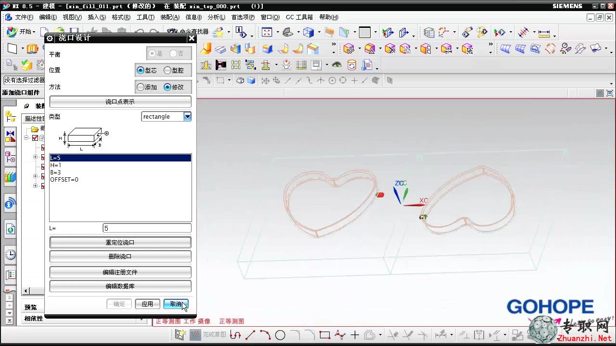Open Assembly Navigator sidebar tab icon
The height and width of the screenshot is (346, 616).
(x=10, y=116)
